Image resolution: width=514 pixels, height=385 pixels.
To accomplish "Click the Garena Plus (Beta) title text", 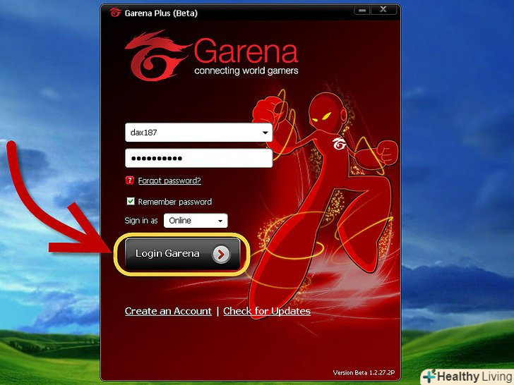I will point(161,13).
